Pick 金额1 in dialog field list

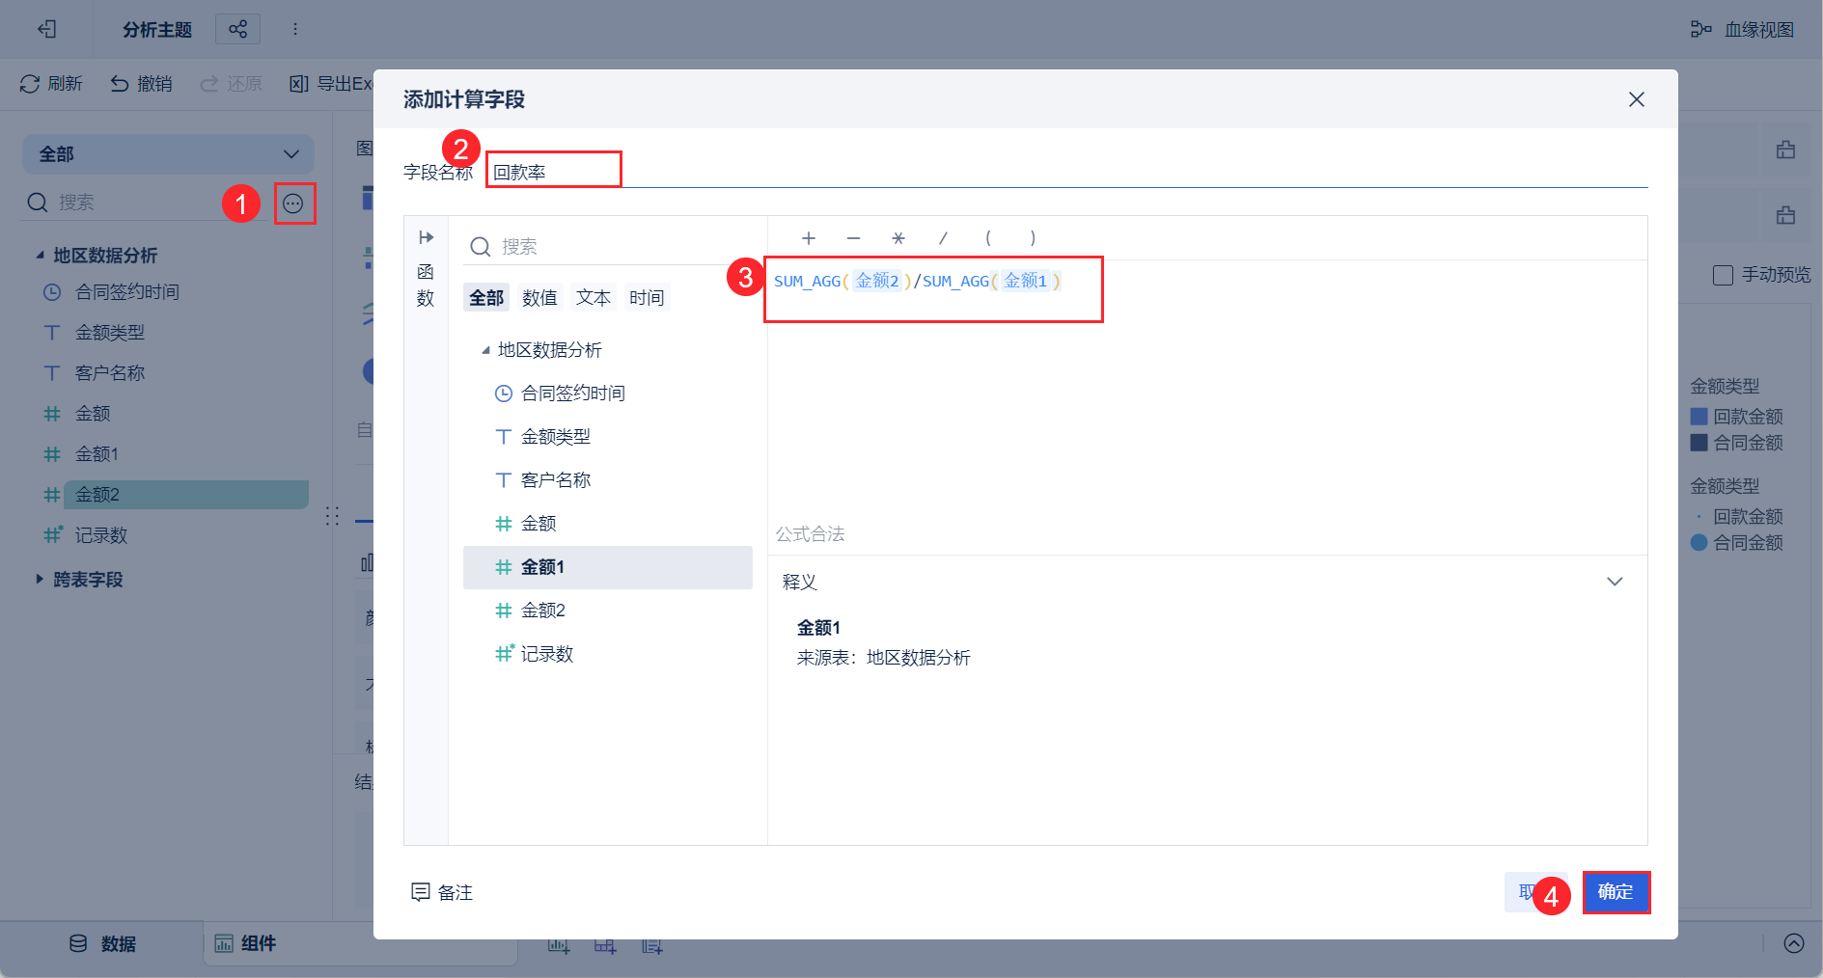coord(608,567)
